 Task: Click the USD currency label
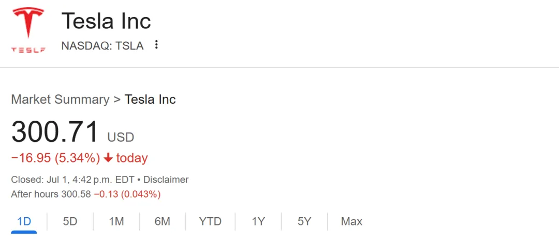(121, 137)
